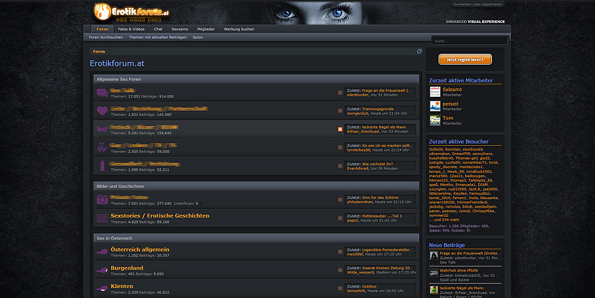Click the map icon beside Kärnten

point(102,289)
